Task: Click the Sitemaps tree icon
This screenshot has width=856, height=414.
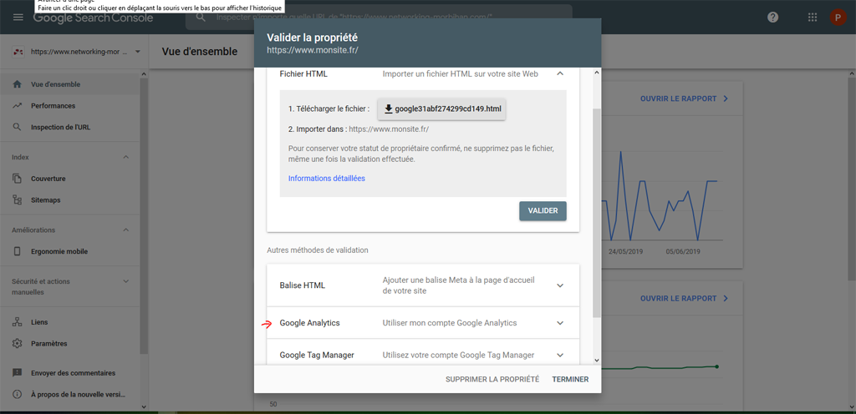Action: point(17,200)
